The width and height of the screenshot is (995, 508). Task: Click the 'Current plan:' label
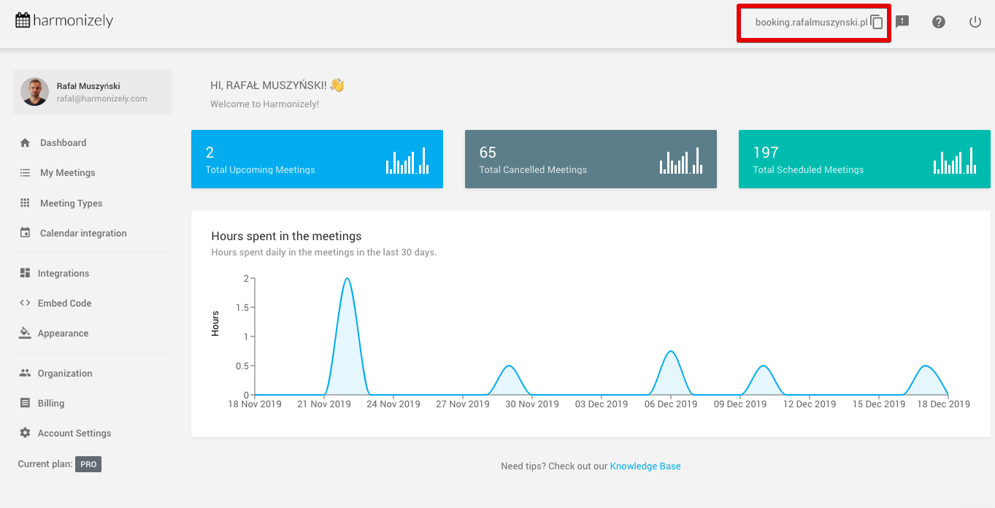click(45, 464)
